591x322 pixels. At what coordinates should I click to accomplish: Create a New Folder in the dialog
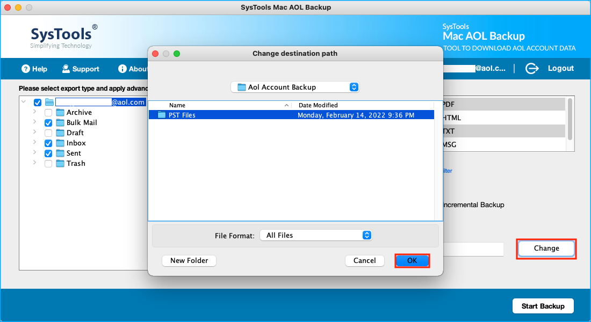click(x=189, y=261)
